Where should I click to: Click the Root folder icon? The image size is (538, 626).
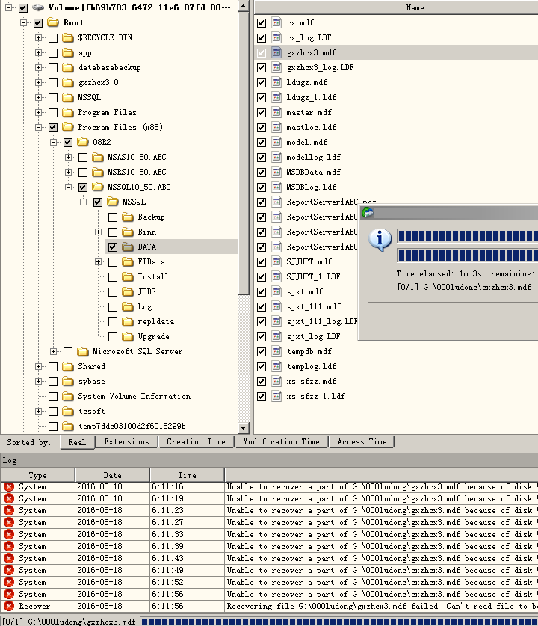tap(53, 22)
